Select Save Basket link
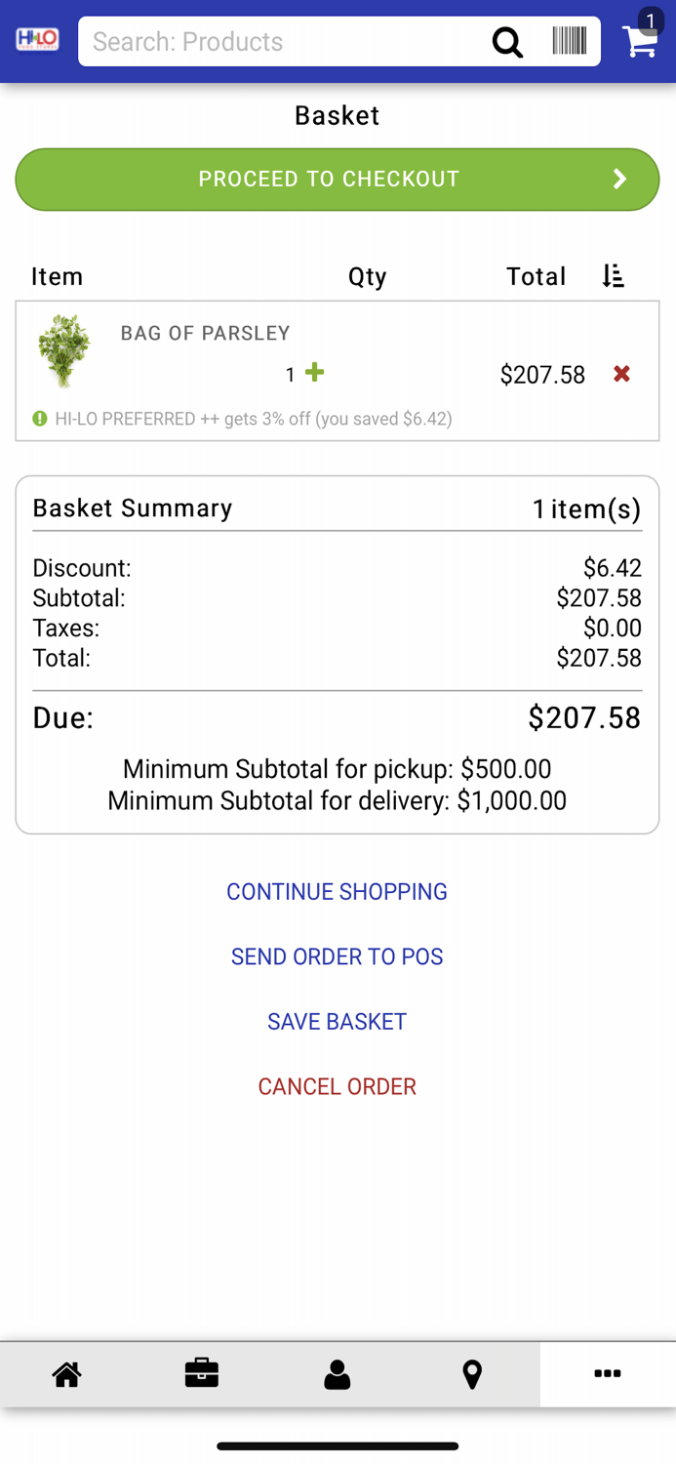Image resolution: width=676 pixels, height=1464 pixels. click(337, 1022)
